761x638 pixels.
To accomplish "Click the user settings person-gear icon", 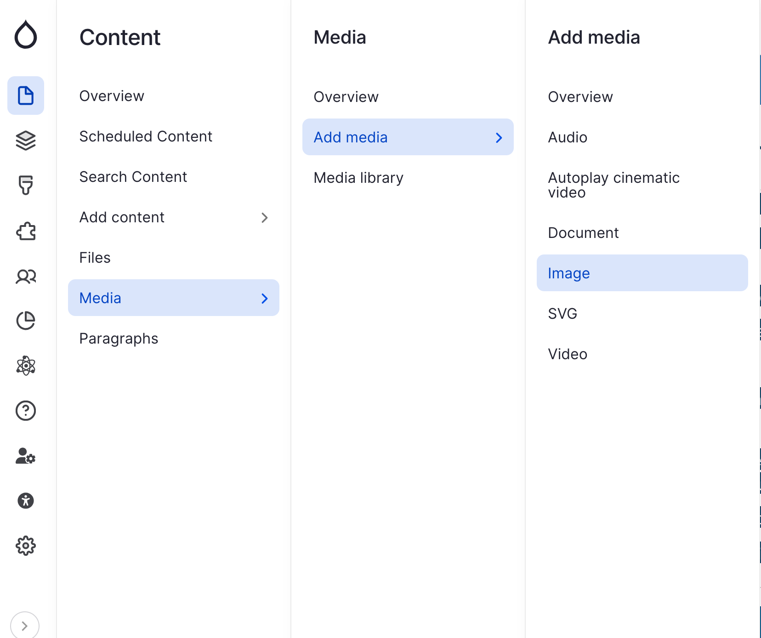I will (x=26, y=456).
